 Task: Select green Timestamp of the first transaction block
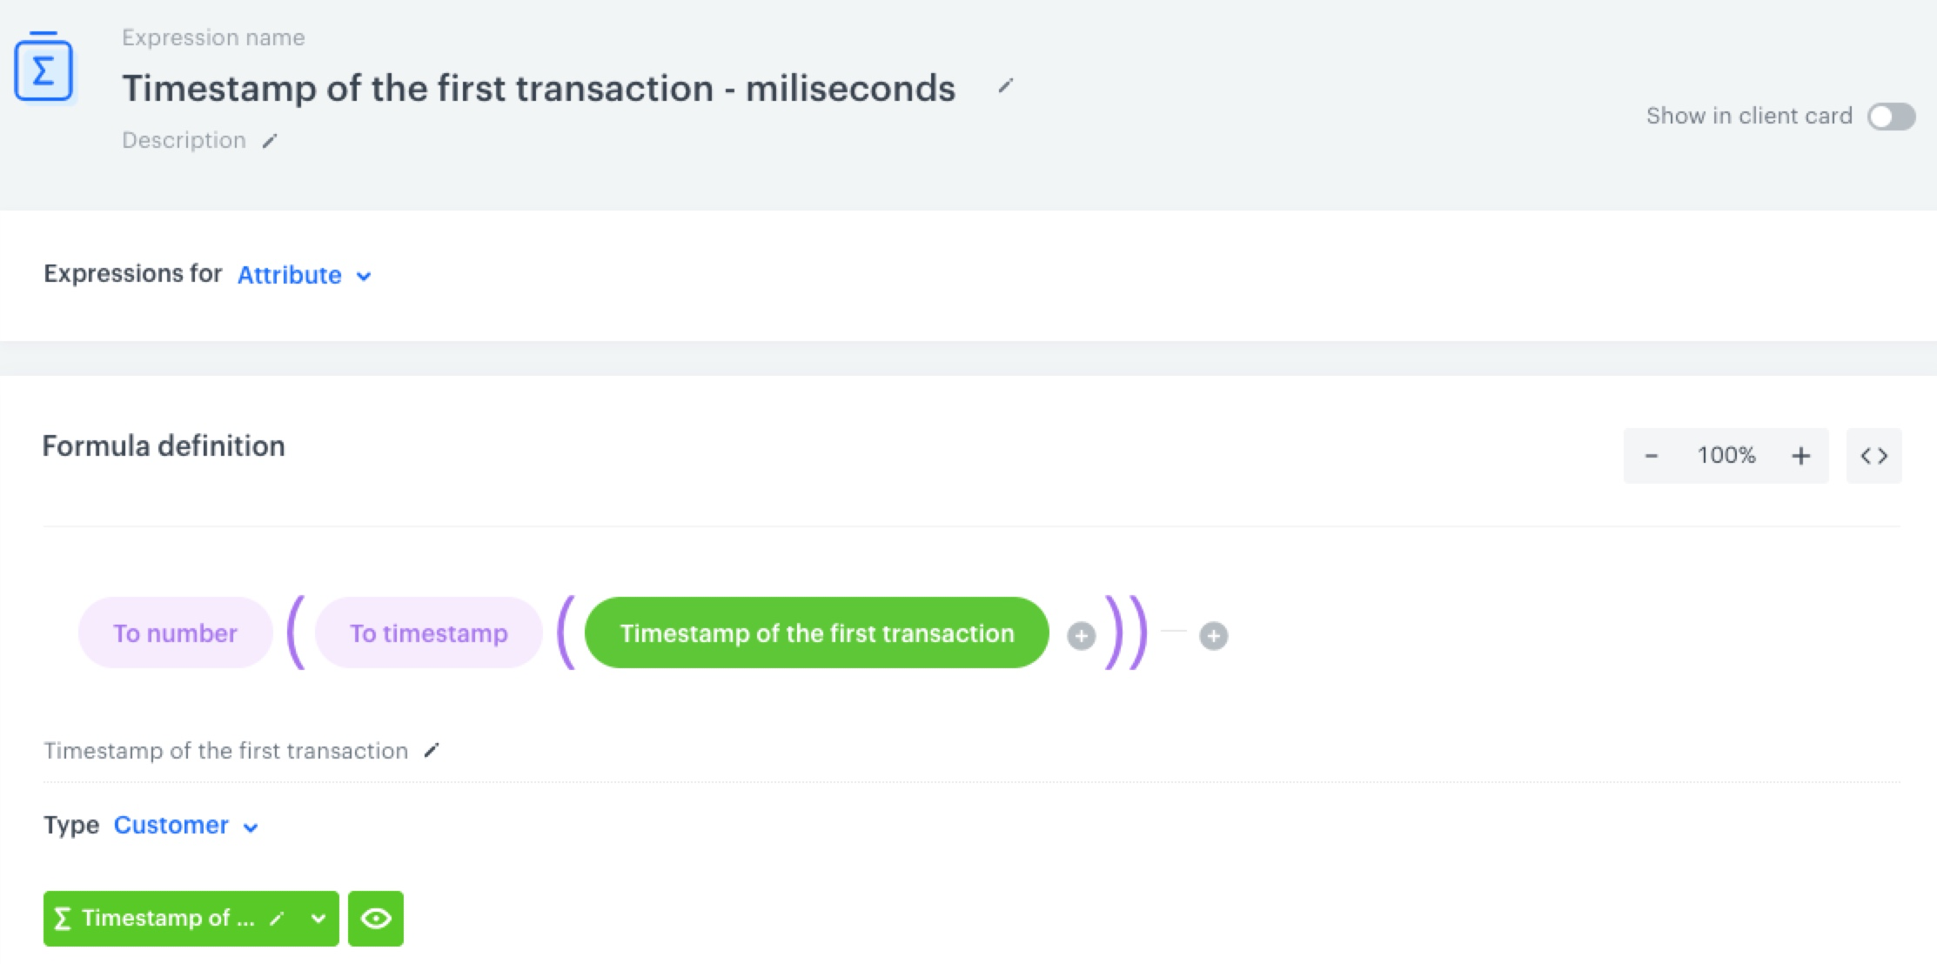816,633
